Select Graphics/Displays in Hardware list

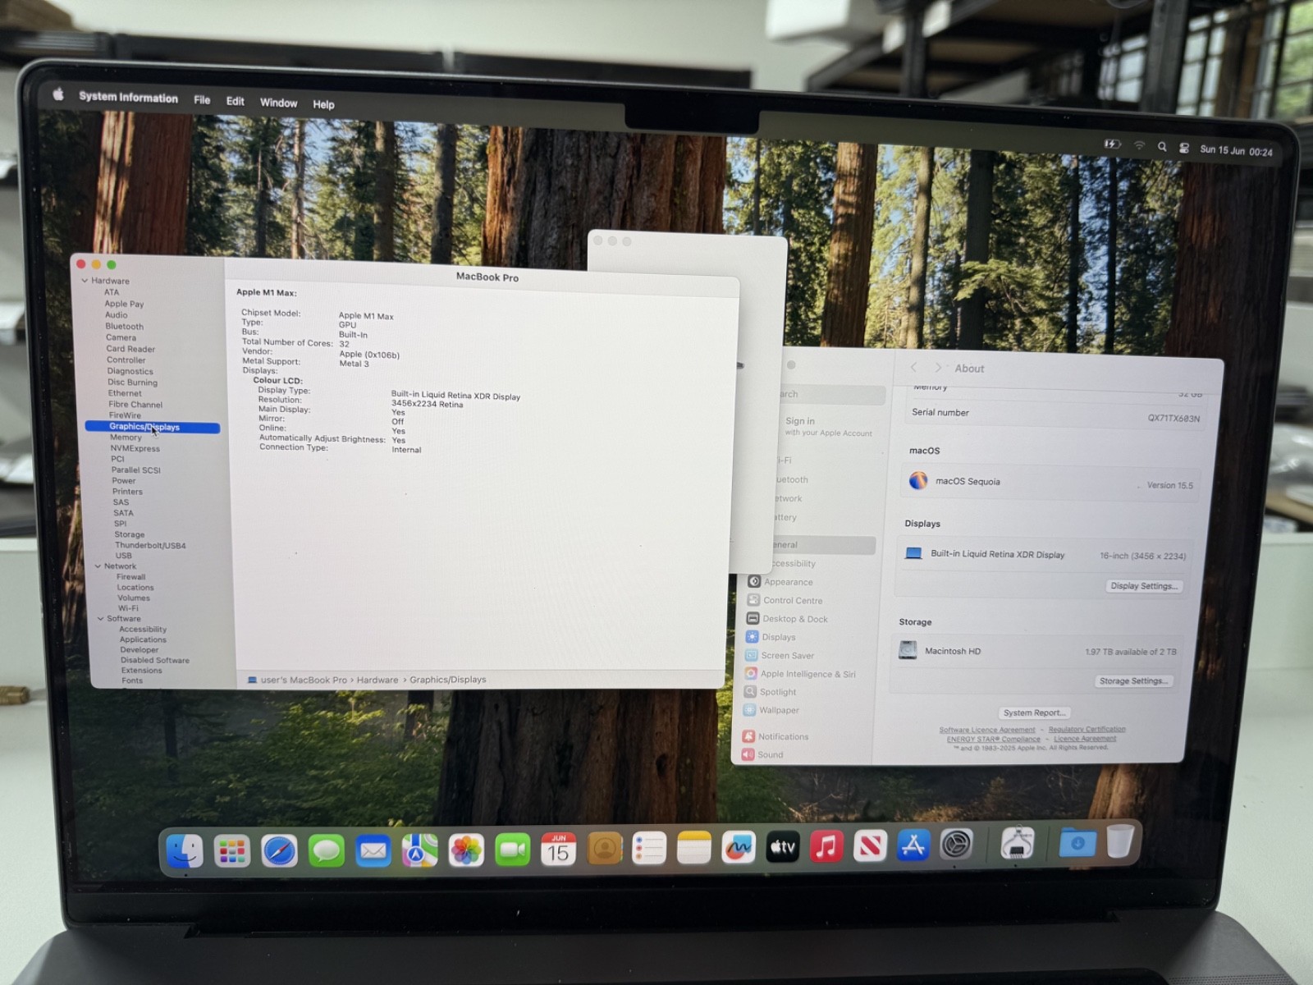tap(153, 427)
